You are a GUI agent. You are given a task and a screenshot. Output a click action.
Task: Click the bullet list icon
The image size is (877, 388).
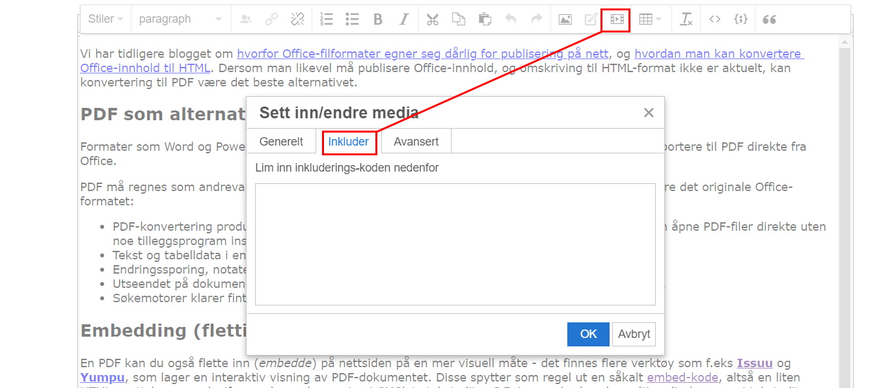[x=353, y=19]
